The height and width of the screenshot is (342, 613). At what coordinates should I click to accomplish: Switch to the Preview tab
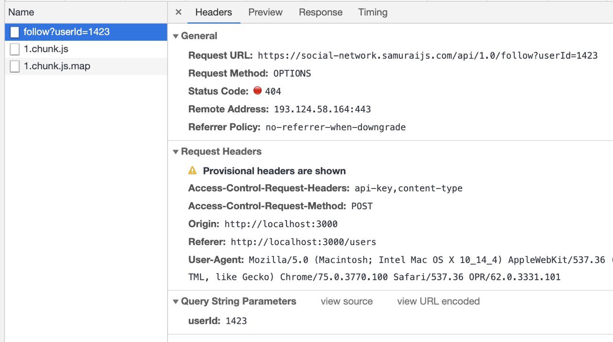(x=265, y=12)
